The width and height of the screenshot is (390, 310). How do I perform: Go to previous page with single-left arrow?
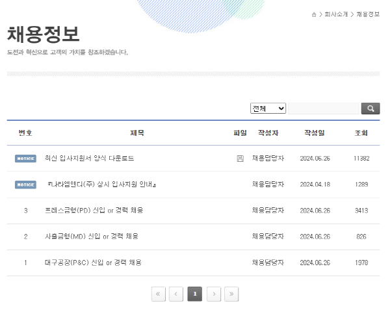click(x=176, y=294)
